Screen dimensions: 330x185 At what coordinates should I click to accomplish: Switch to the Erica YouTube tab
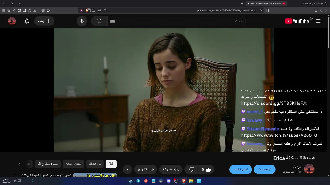click(266, 3)
